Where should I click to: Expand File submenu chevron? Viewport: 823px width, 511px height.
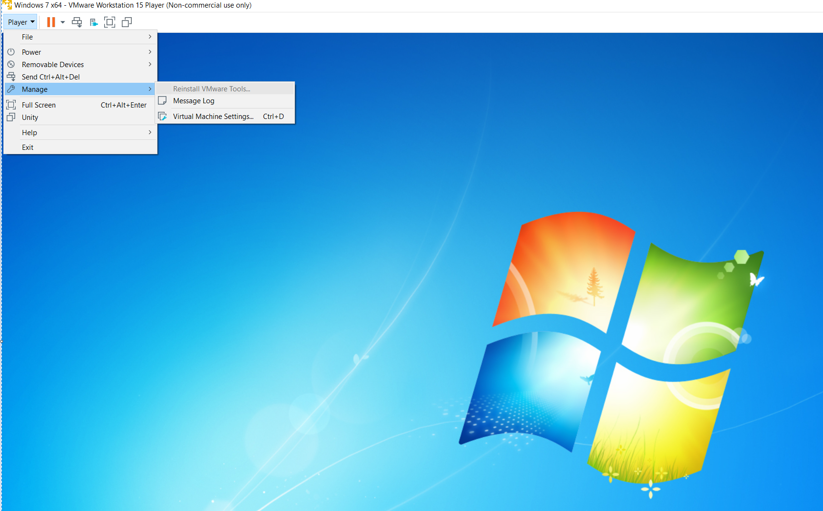(150, 37)
